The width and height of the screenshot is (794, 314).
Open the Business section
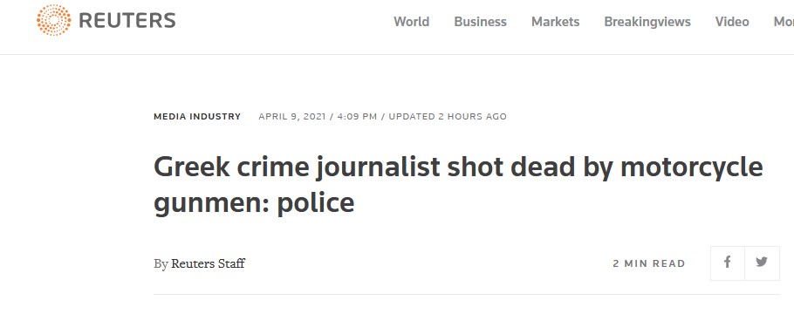(x=480, y=22)
